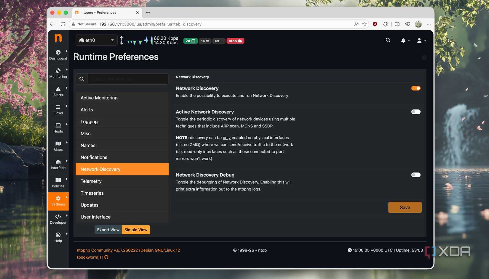This screenshot has height=279, width=489.
Task: Enable the Network Discovery Debug toggle
Action: [416, 175]
